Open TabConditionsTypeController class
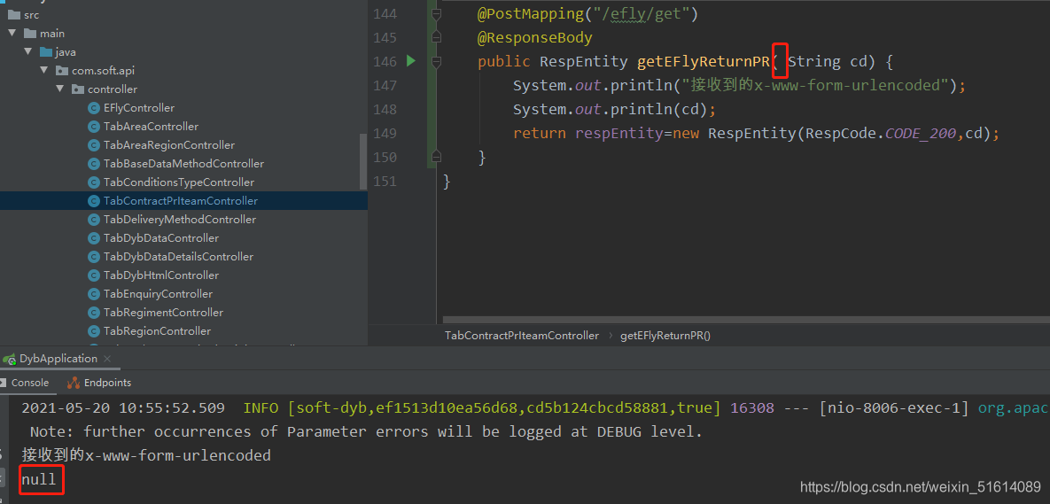The width and height of the screenshot is (1050, 504). (x=179, y=182)
